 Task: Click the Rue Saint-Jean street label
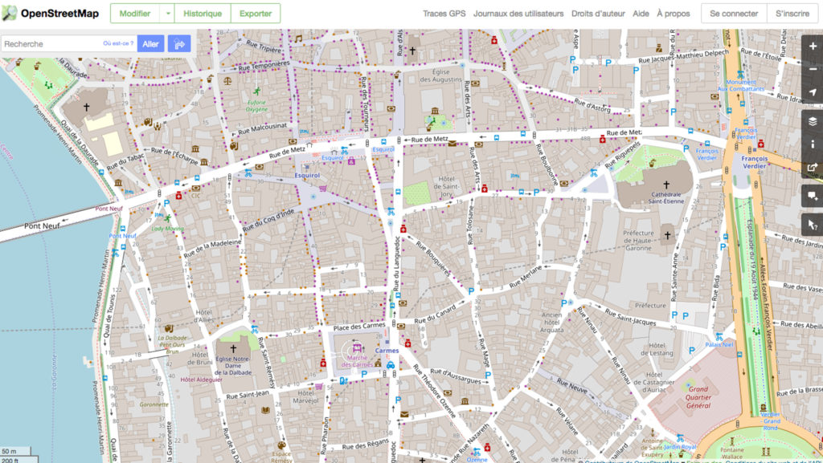pyautogui.click(x=248, y=394)
